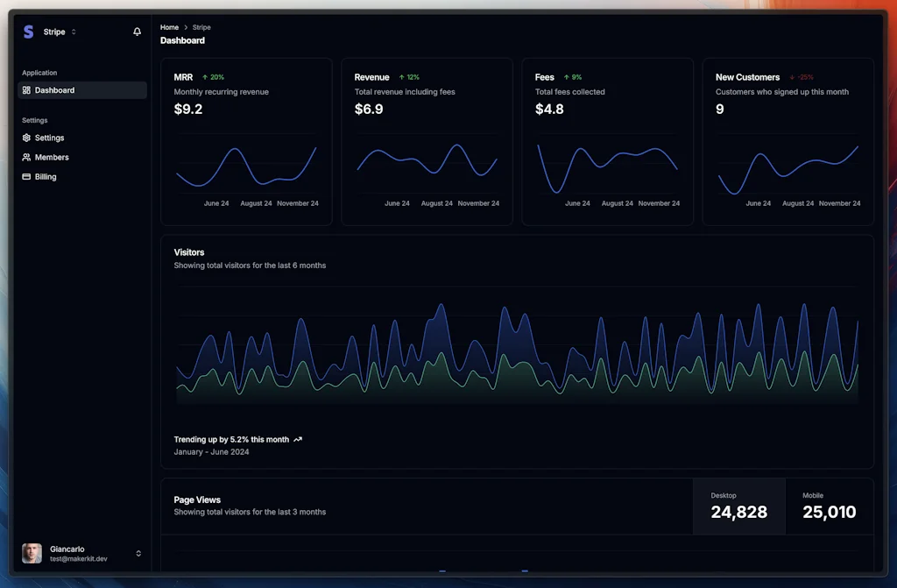897x588 pixels.
Task: Click the Dashboard grid icon in sidebar
Action: (x=26, y=90)
